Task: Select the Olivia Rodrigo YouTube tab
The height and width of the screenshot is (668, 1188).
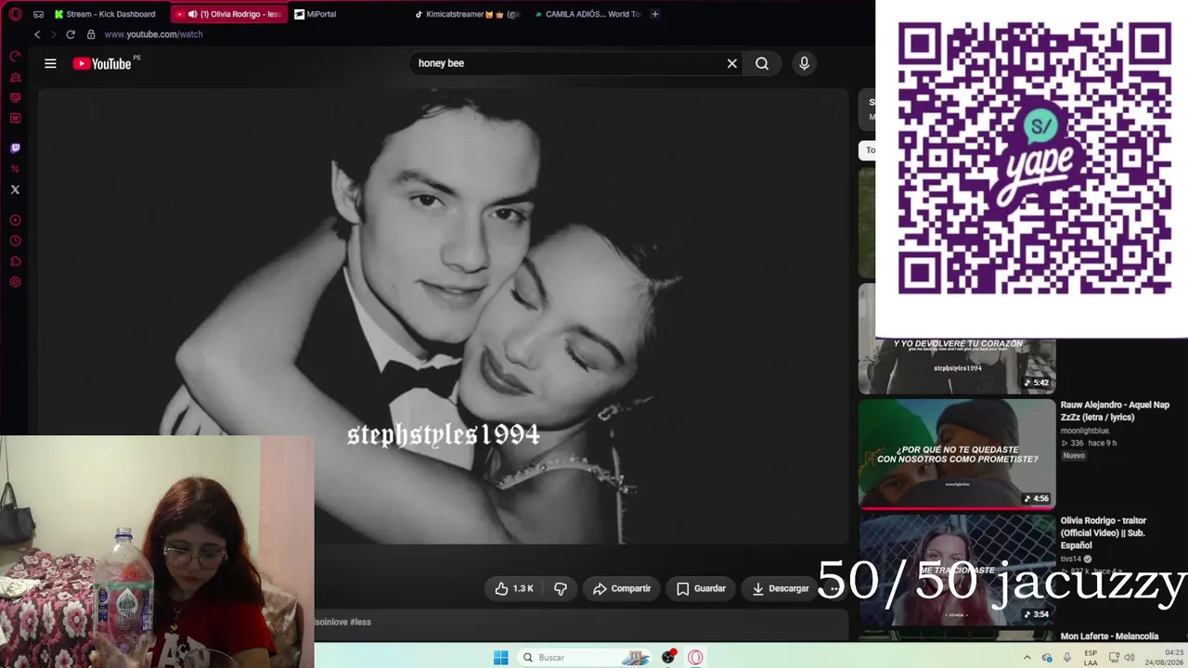Action: (228, 14)
